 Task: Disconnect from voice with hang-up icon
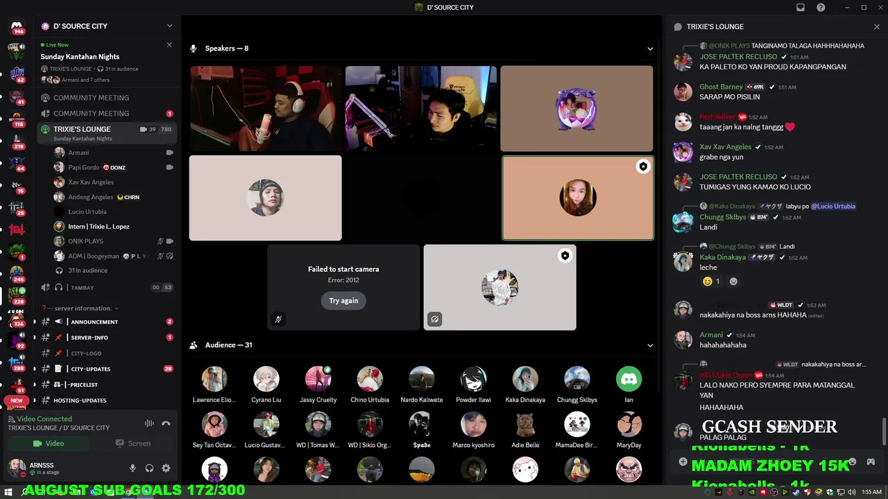[x=166, y=423]
